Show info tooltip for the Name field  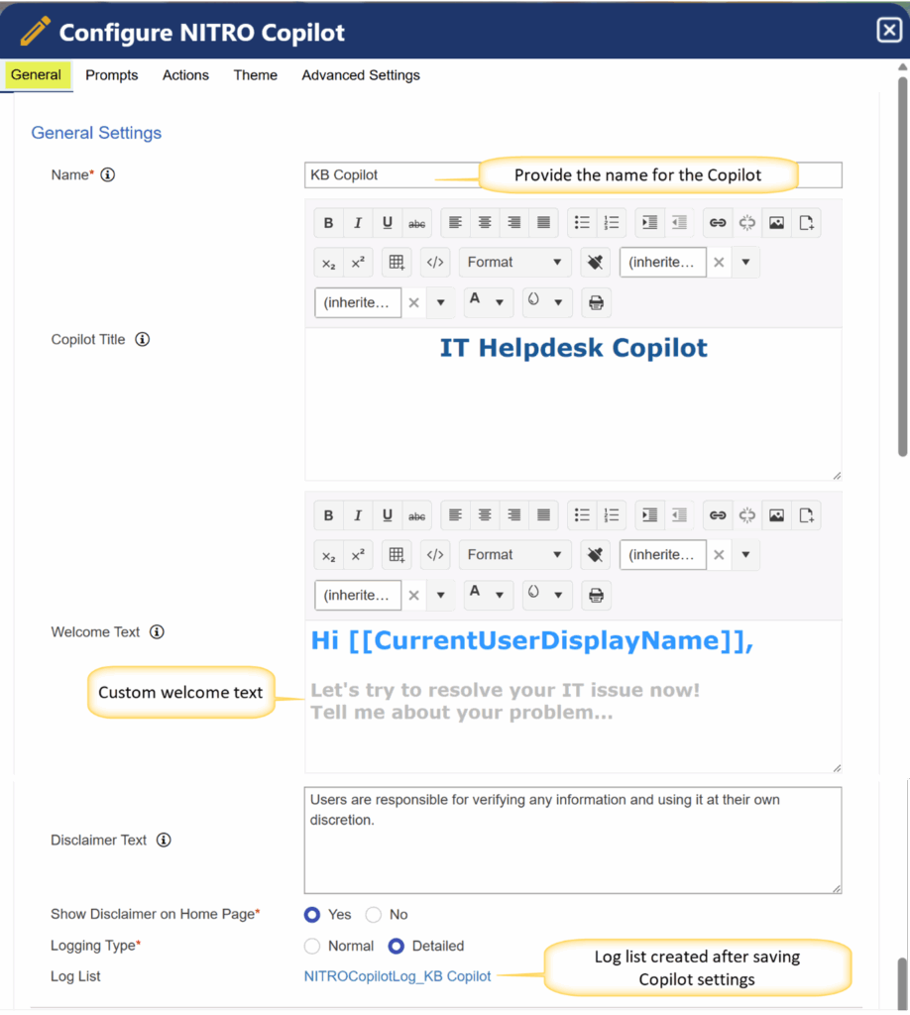pos(108,174)
